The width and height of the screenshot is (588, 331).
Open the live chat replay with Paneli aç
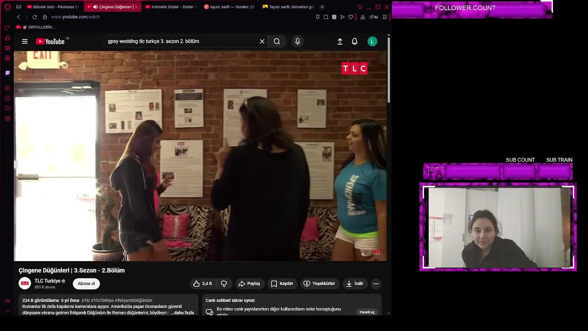click(367, 312)
